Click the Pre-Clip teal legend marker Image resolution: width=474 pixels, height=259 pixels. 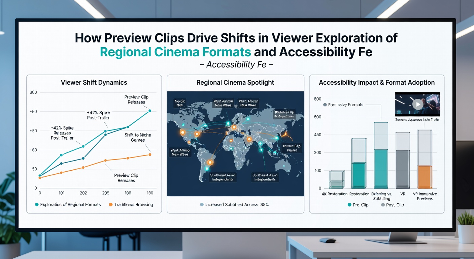(349, 205)
